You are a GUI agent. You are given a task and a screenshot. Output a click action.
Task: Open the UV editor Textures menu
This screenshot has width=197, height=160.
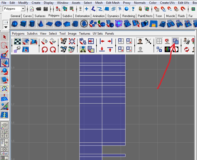point(85,34)
